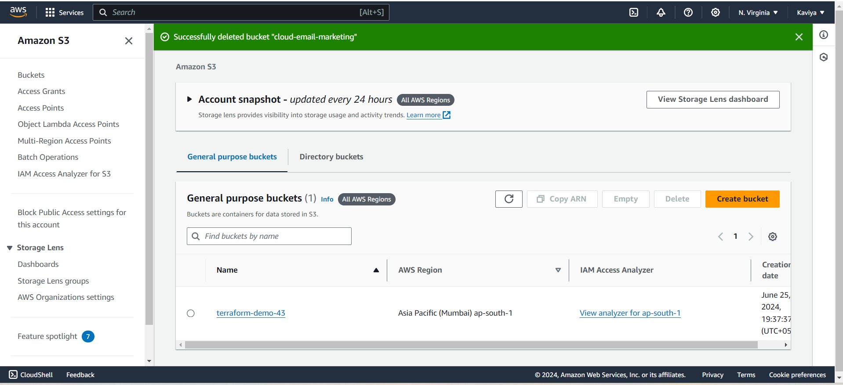Open the Kaviya account dropdown

810,12
